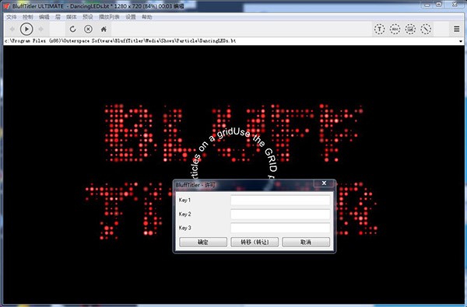This screenshot has height=307, width=467.
Task: Click the home icon in toolbar
Action: (x=104, y=30)
